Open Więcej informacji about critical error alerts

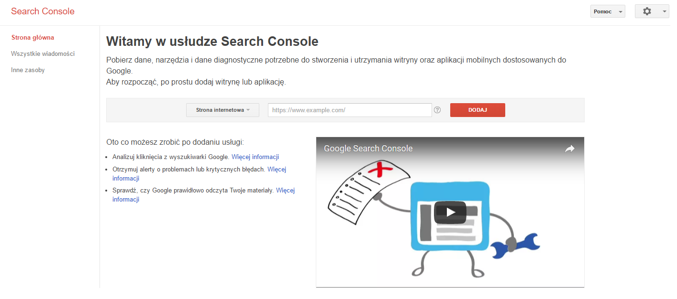point(277,169)
